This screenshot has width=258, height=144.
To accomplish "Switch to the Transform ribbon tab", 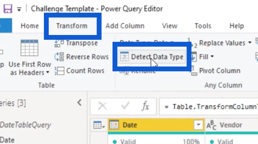I will [72, 26].
